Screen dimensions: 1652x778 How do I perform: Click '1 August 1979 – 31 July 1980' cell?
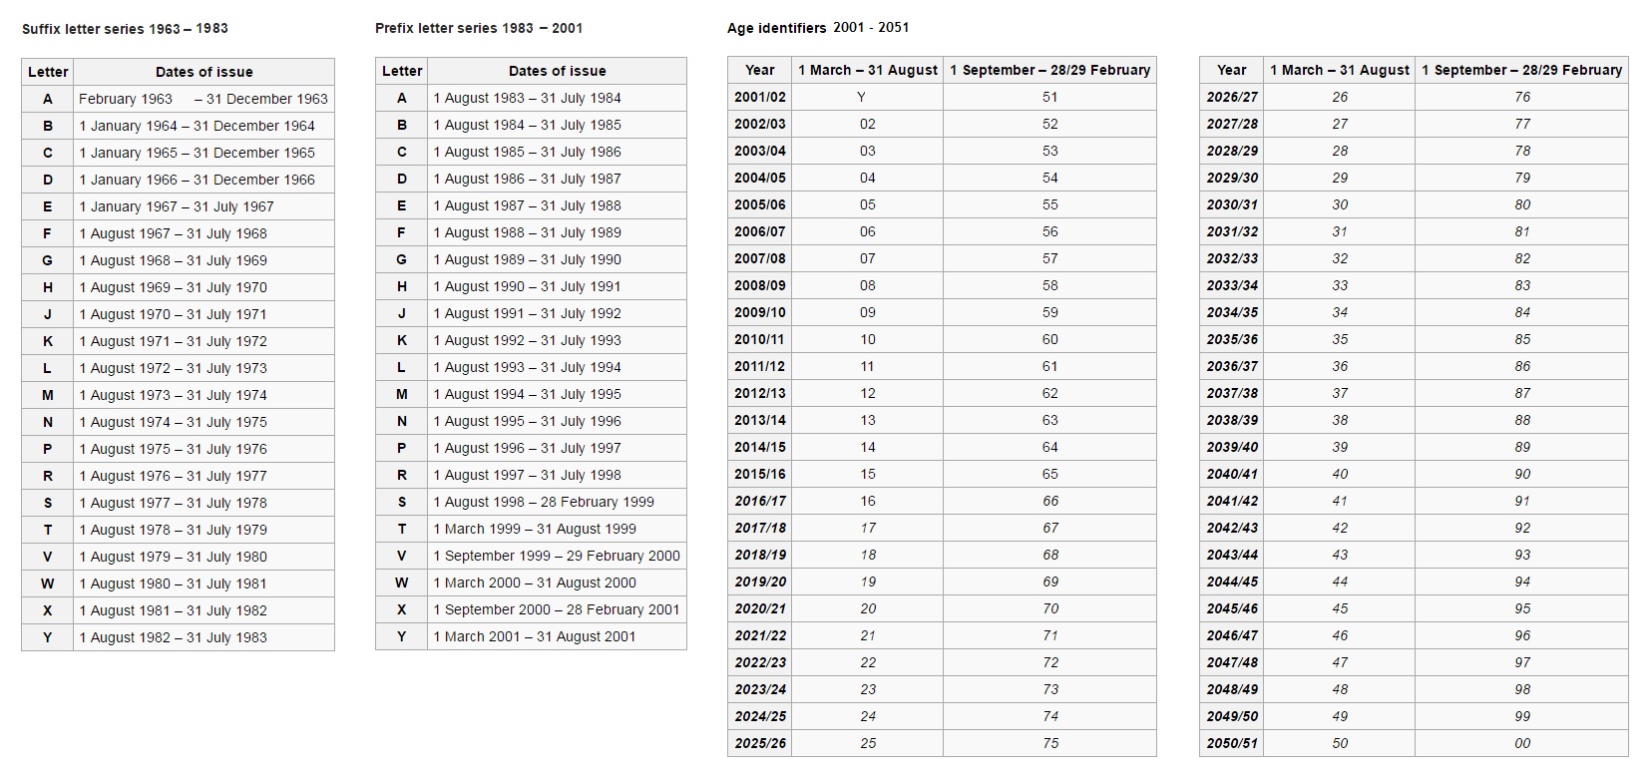[x=204, y=557]
